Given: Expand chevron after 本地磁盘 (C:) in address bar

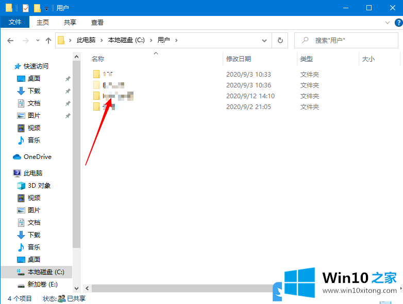Looking at the screenshot, I should [x=151, y=40].
